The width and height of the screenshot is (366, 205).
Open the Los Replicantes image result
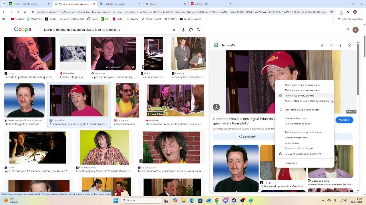[x=104, y=147]
